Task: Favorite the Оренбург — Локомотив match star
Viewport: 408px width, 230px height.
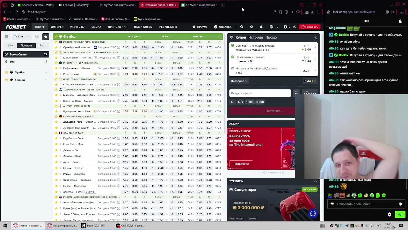Action: click(x=56, y=47)
